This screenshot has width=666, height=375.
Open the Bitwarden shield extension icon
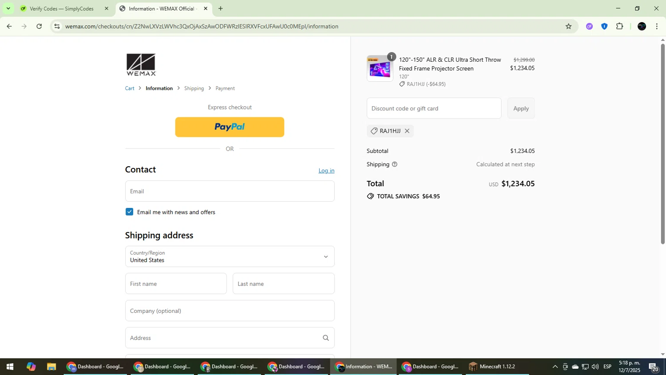(604, 26)
